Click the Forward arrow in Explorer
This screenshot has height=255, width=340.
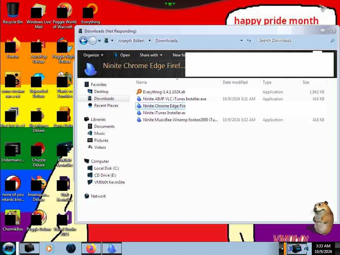93,41
